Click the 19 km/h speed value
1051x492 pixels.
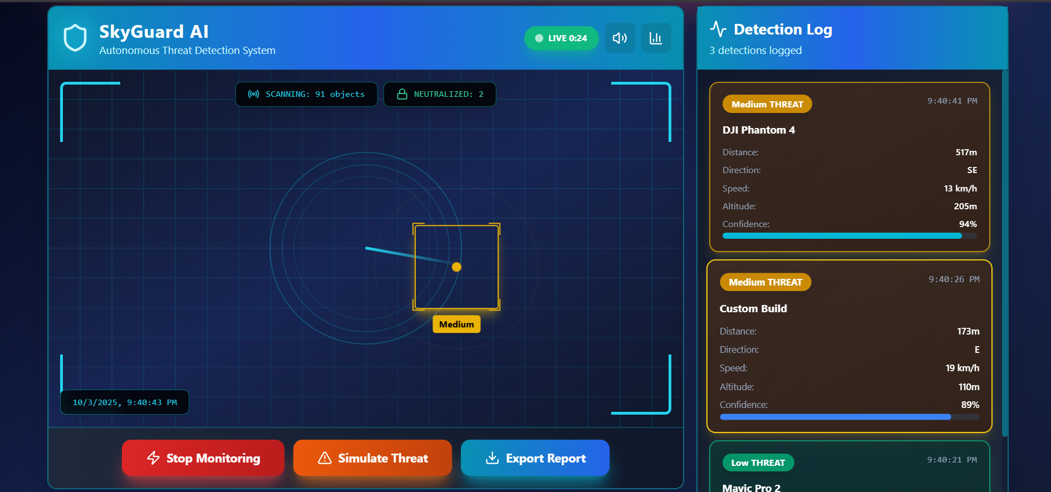pyautogui.click(x=962, y=368)
